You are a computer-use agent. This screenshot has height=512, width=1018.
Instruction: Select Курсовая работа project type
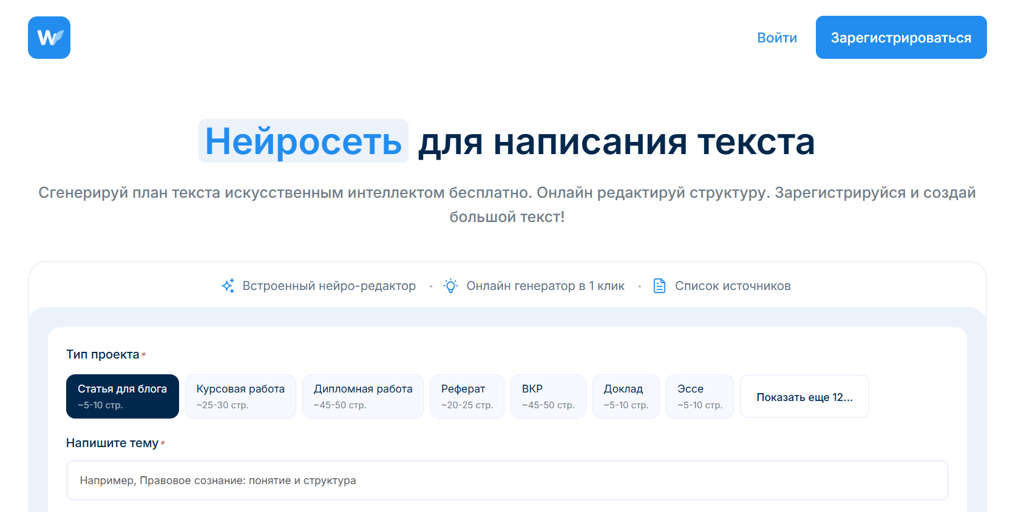(x=240, y=396)
